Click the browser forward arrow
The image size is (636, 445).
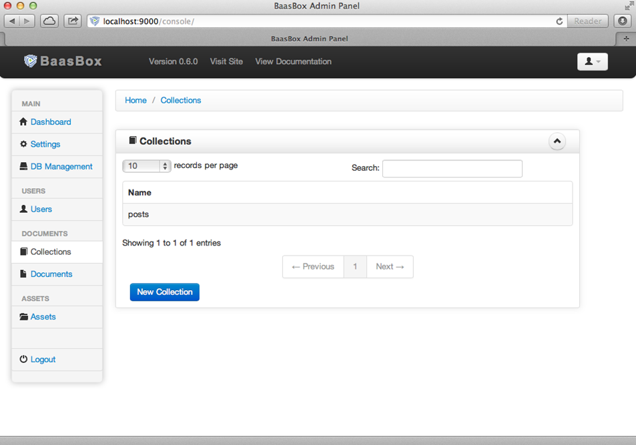[x=27, y=21]
